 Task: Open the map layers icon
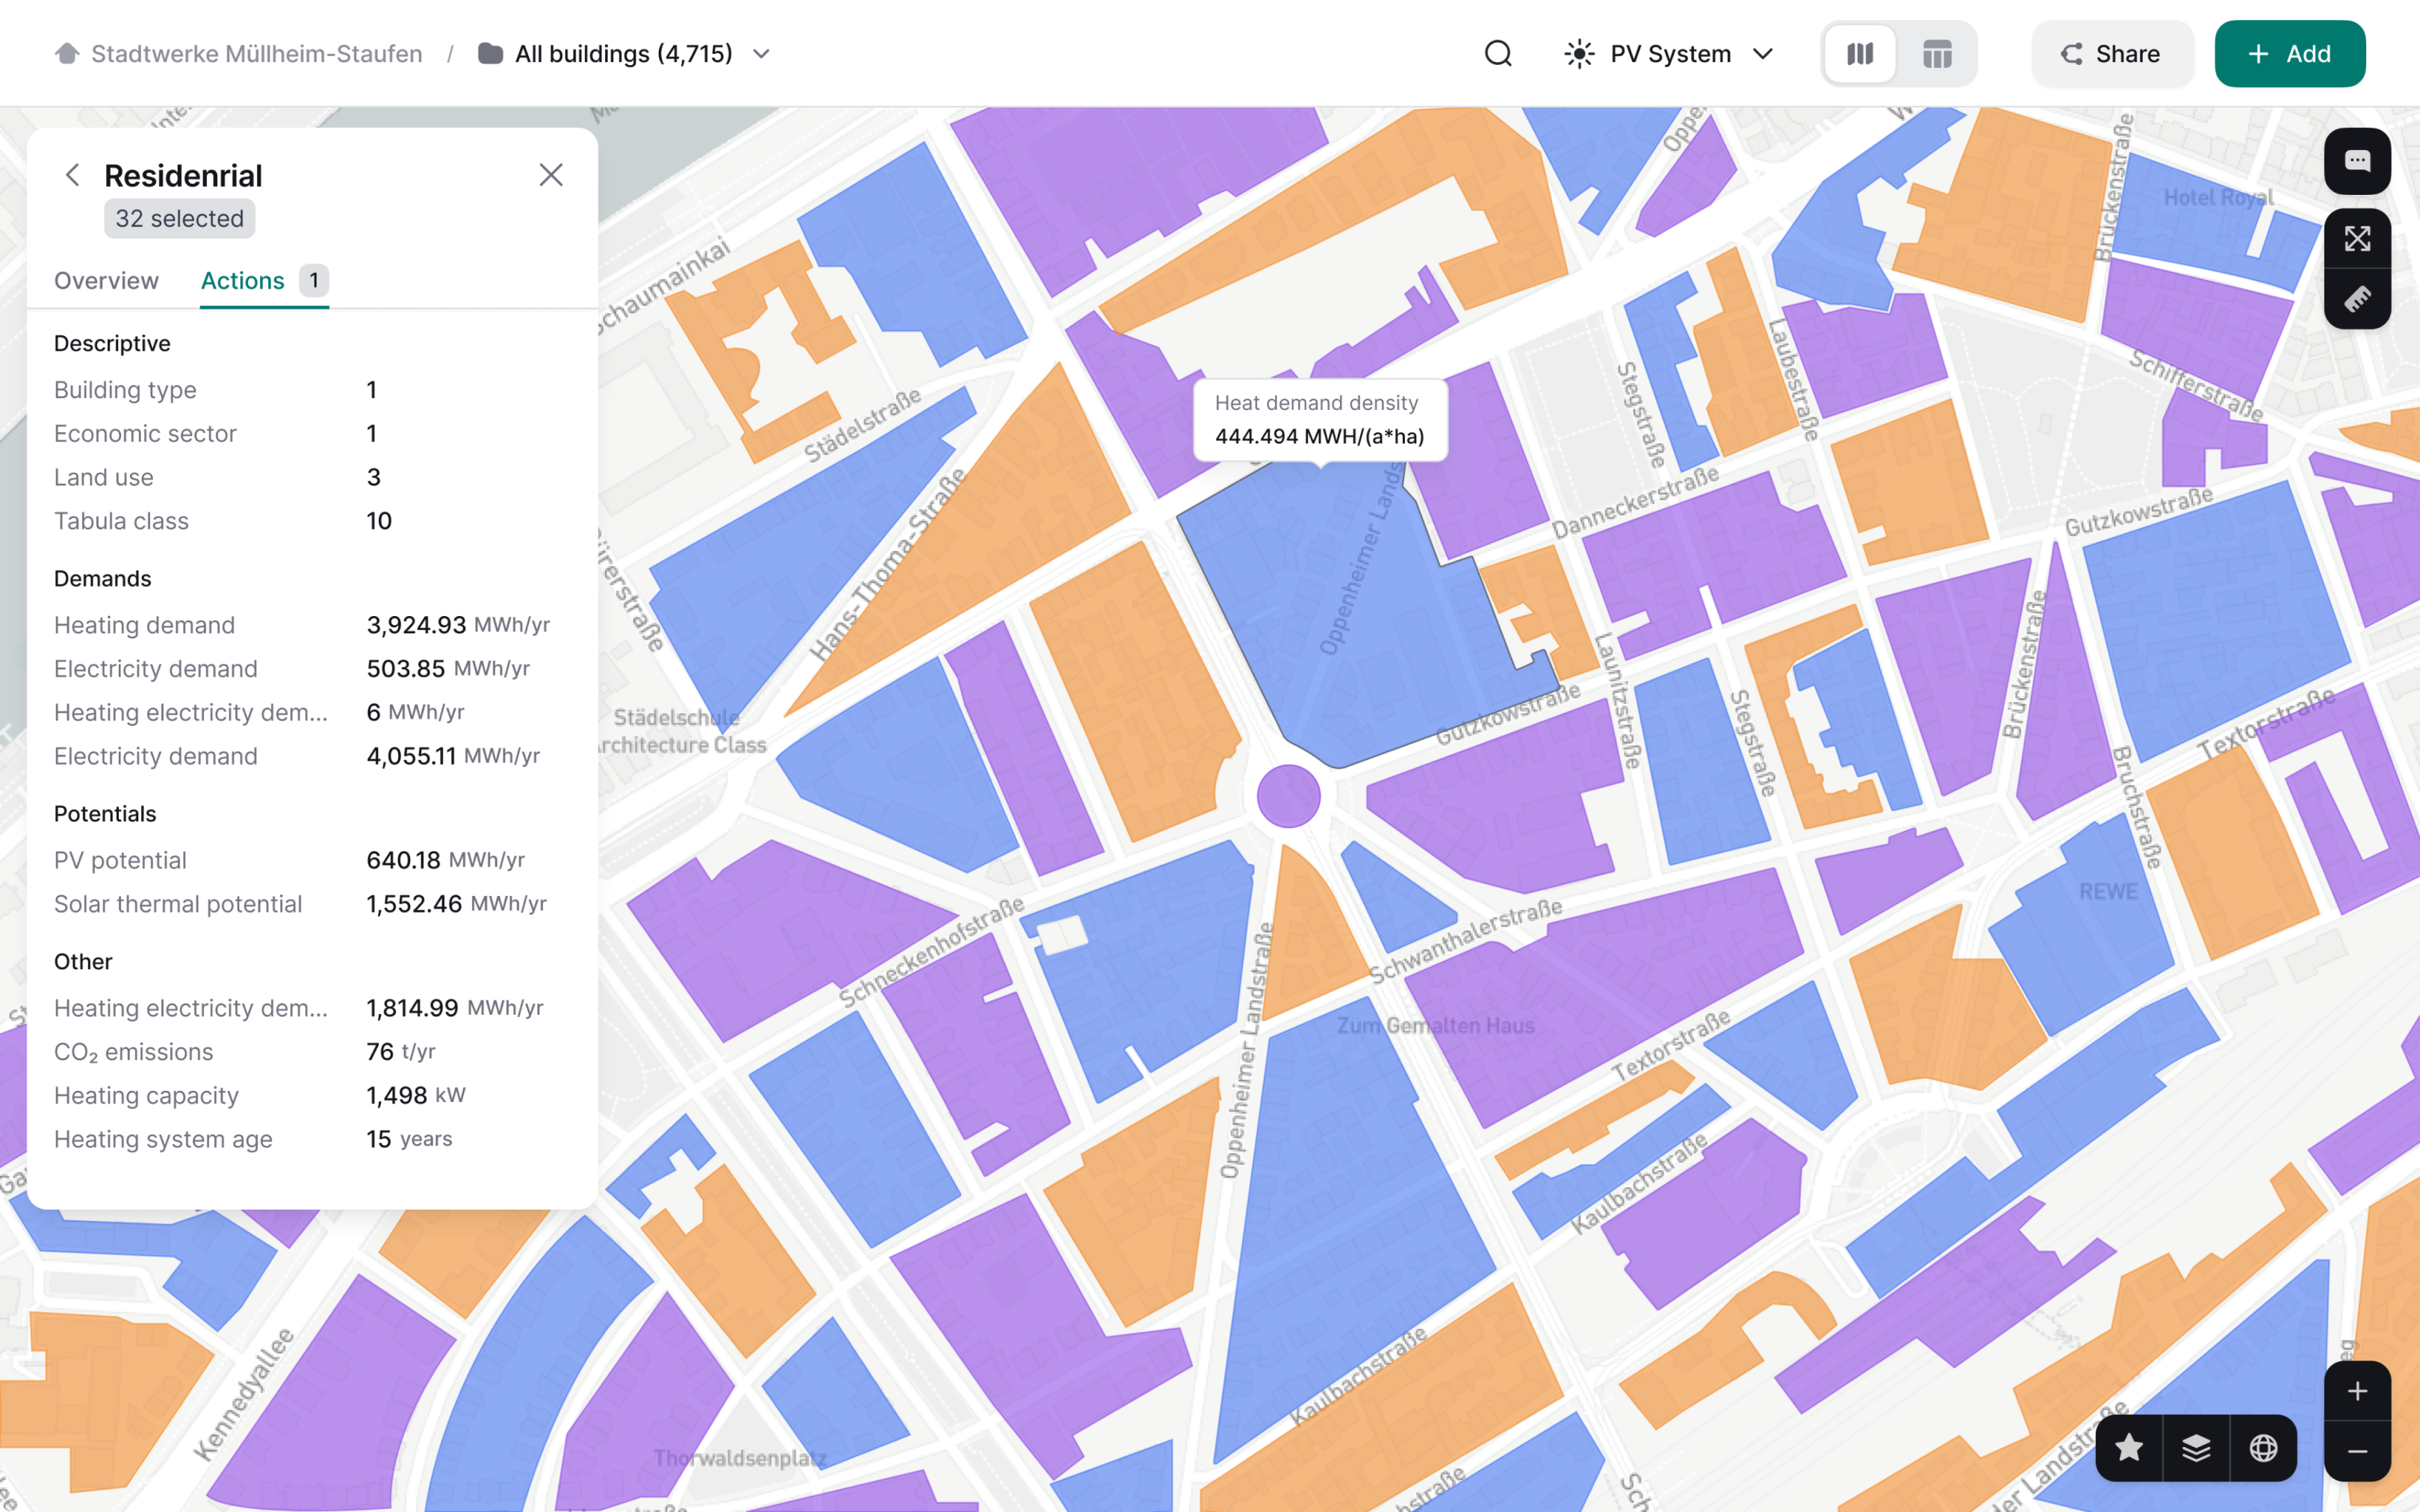(x=2197, y=1447)
